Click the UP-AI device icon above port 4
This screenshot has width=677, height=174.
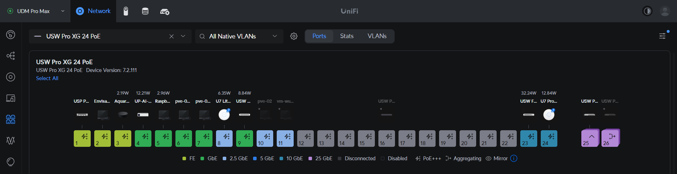(143, 115)
